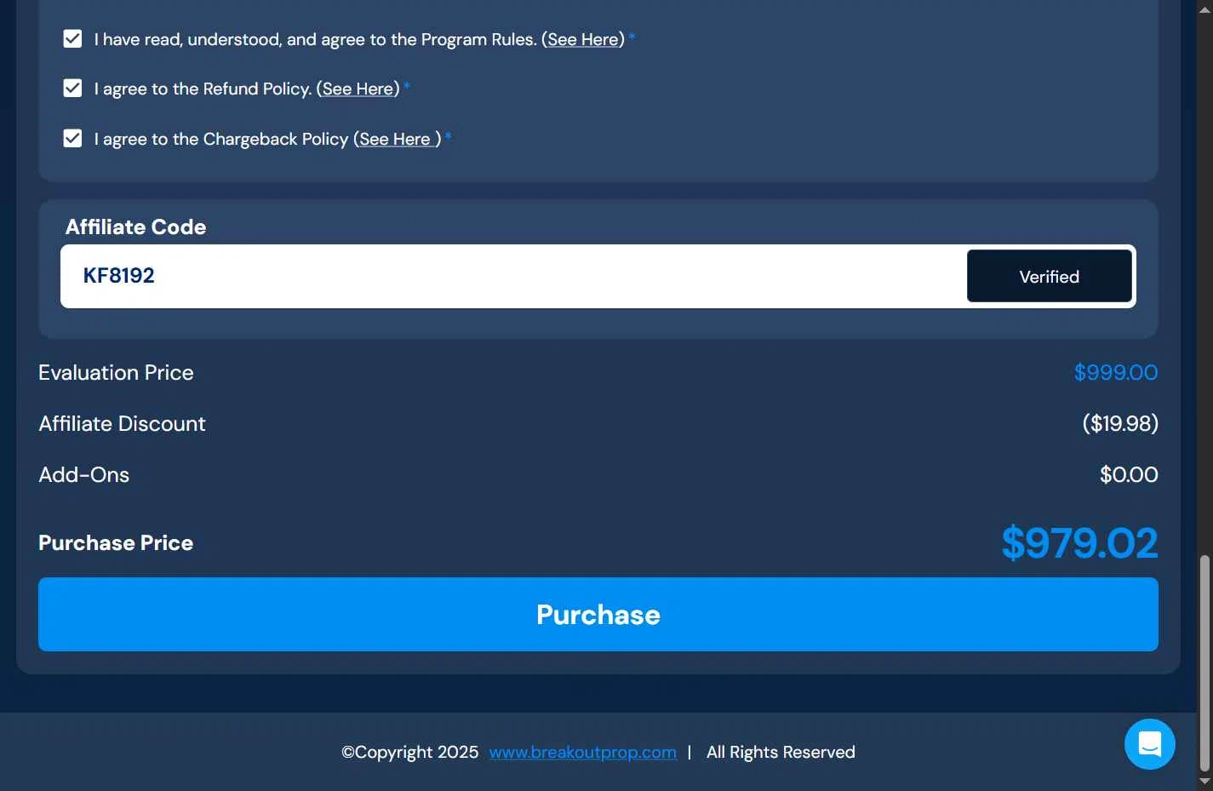Uncheck the Chargeback Policy agreement checkbox

[73, 138]
